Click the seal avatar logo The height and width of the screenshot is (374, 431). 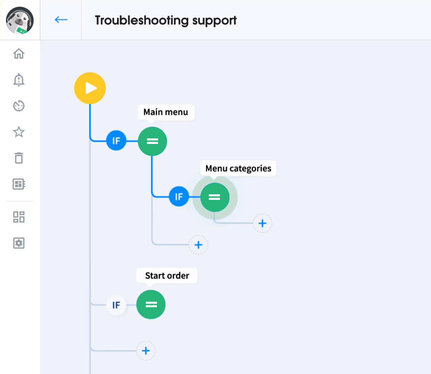pyautogui.click(x=20, y=21)
